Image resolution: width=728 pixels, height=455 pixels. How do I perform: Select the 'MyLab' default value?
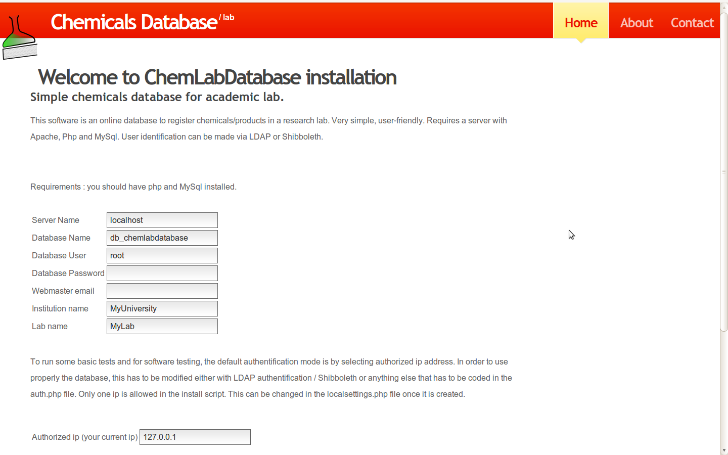122,326
